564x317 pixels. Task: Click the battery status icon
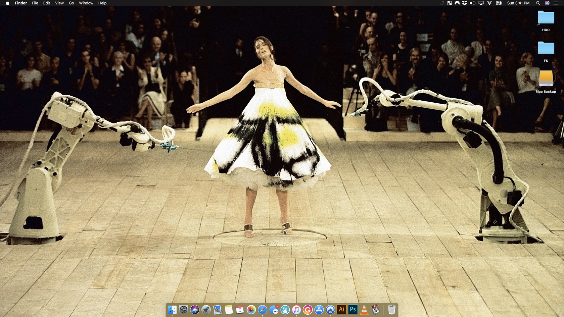(x=499, y=3)
